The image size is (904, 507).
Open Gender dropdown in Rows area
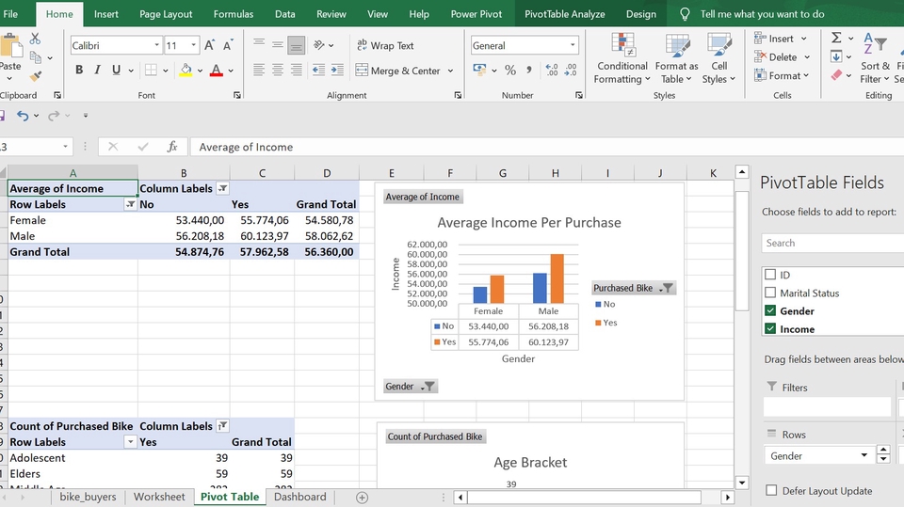(x=864, y=455)
